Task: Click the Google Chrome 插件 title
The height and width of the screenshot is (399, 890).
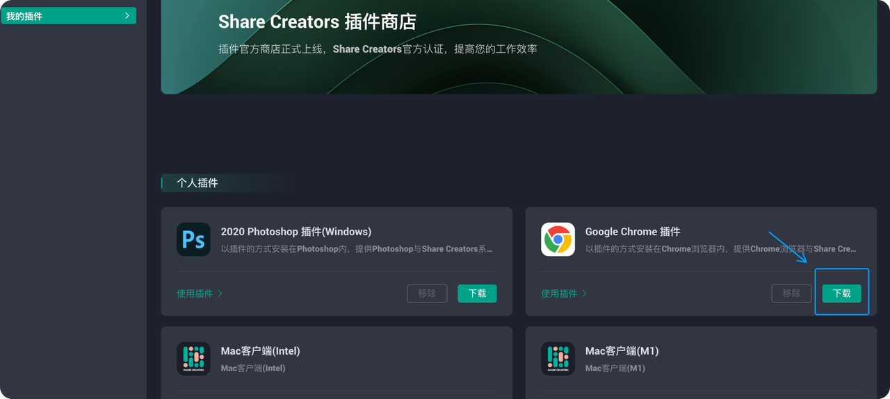Action: click(633, 232)
